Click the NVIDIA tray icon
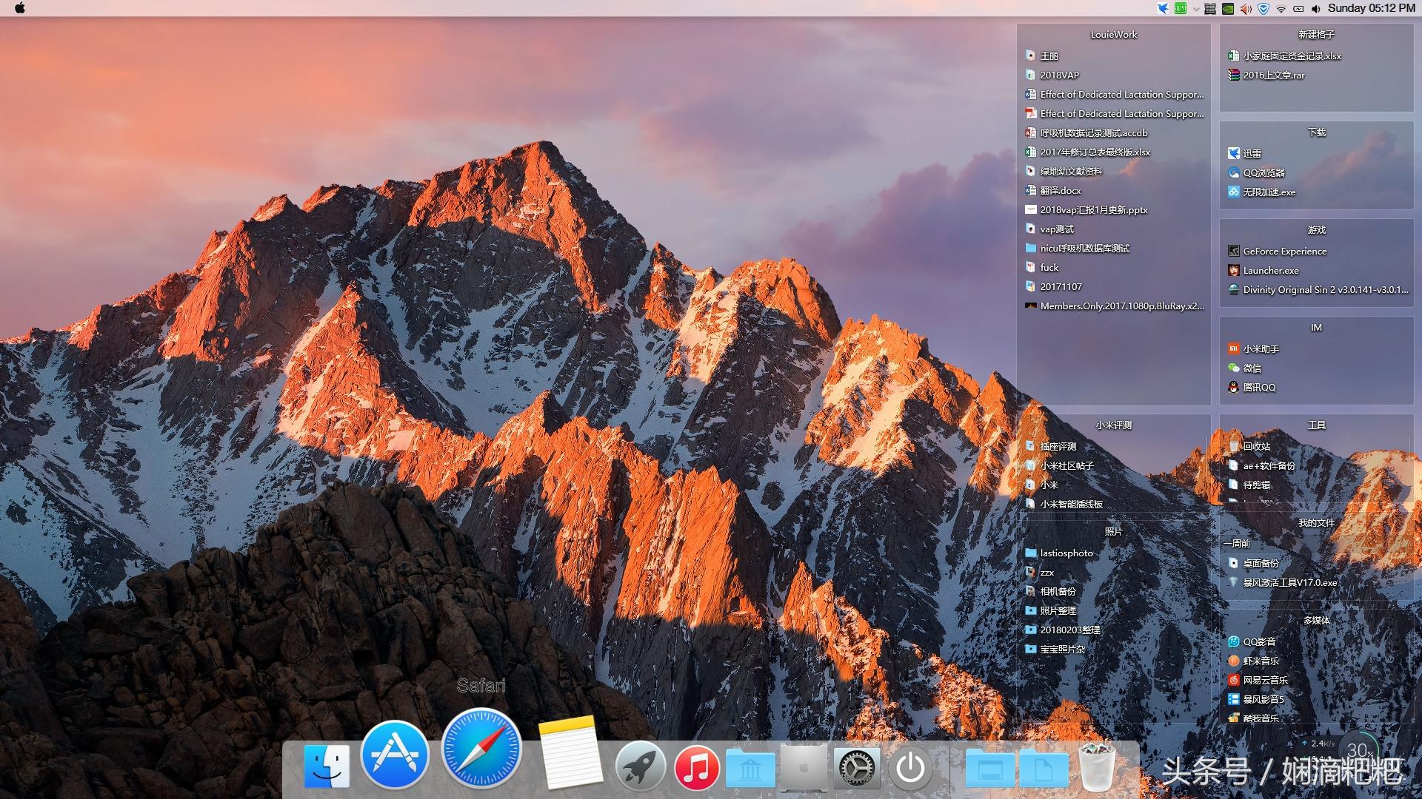This screenshot has height=799, width=1422. [1228, 9]
